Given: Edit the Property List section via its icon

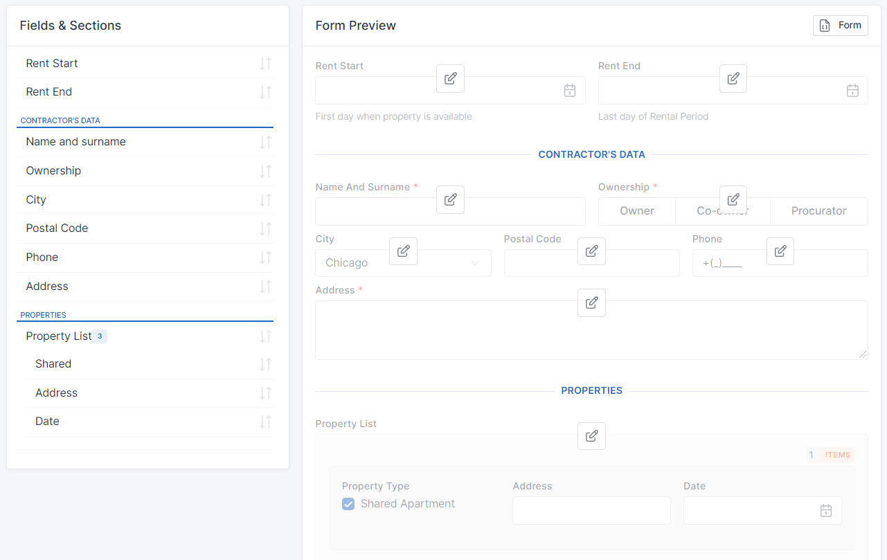Looking at the screenshot, I should 591,436.
